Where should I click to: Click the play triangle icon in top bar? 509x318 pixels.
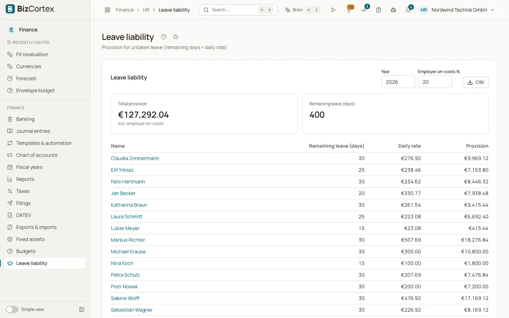tap(333, 10)
